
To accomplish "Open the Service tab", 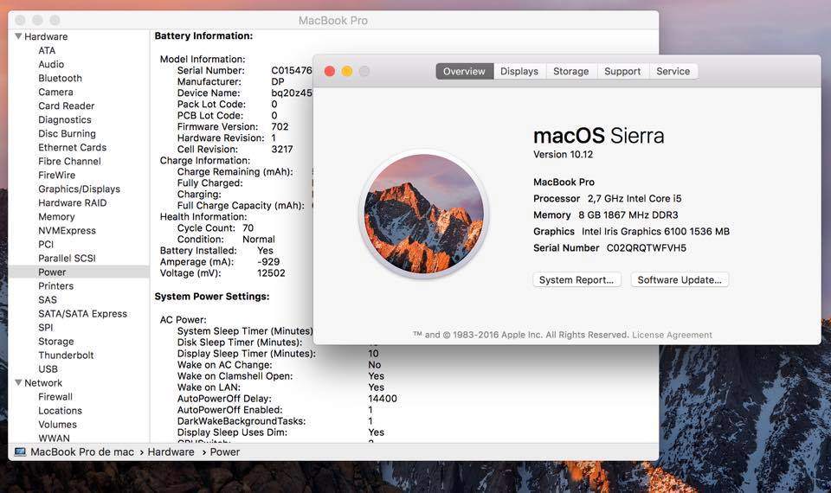I will [x=673, y=71].
